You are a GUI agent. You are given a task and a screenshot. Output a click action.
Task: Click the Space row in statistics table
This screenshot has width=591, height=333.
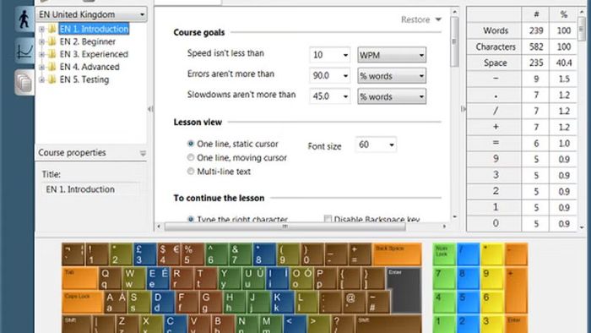pos(522,63)
